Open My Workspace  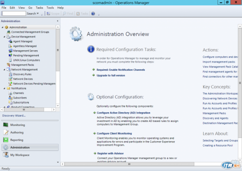pyautogui.click(x=30, y=155)
